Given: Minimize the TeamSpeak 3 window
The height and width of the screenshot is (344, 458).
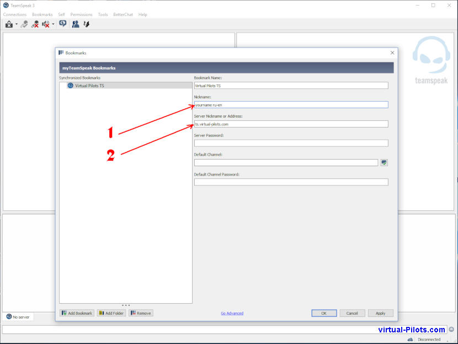Looking at the screenshot, I should click(x=418, y=6).
